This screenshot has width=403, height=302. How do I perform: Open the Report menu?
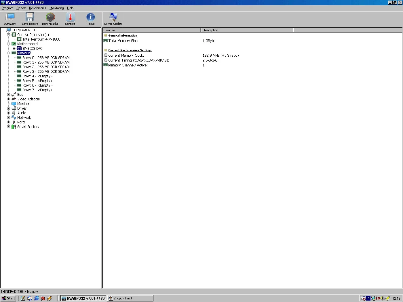[x=21, y=8]
